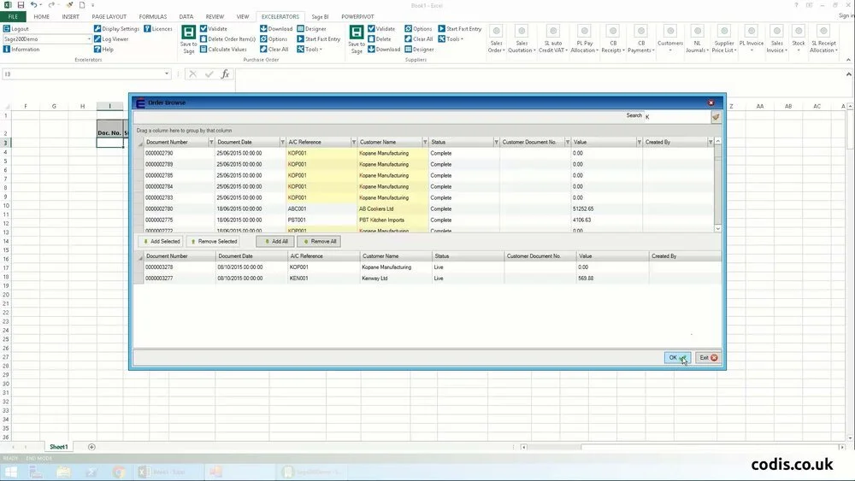Open the CB Receipts dropdown
The width and height of the screenshot is (855, 481).
point(613,39)
